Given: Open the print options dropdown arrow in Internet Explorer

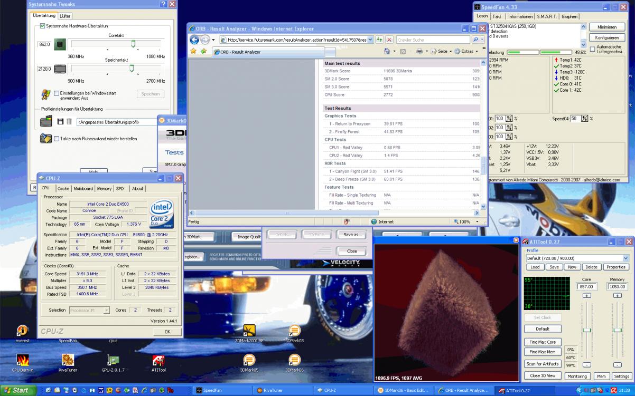Looking at the screenshot, I should tap(426, 51).
